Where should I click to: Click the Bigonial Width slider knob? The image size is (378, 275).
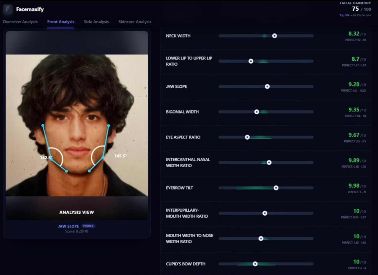pyautogui.click(x=257, y=112)
